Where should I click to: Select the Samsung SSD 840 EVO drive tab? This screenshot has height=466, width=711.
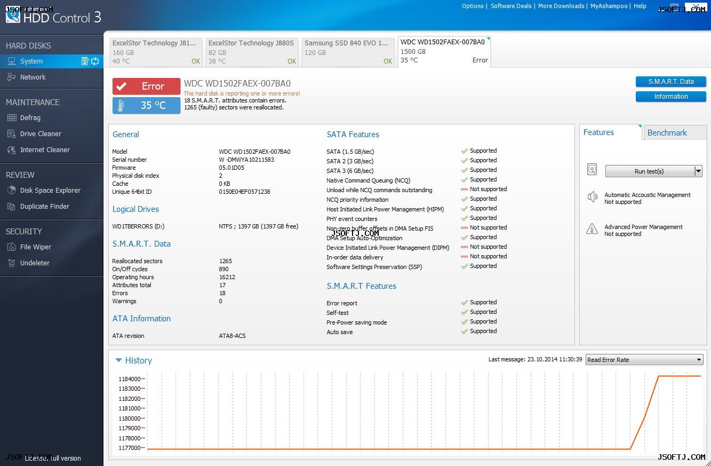[348, 52]
